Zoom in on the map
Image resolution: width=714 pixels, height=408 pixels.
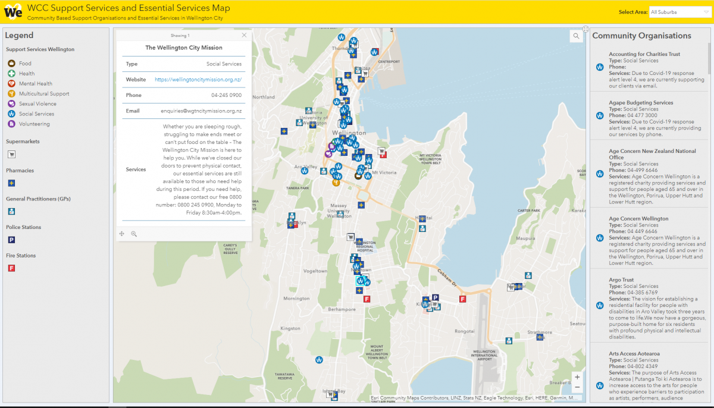[x=577, y=377]
